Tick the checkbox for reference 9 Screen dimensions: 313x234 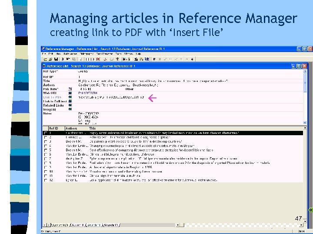pyautogui.click(x=46, y=167)
